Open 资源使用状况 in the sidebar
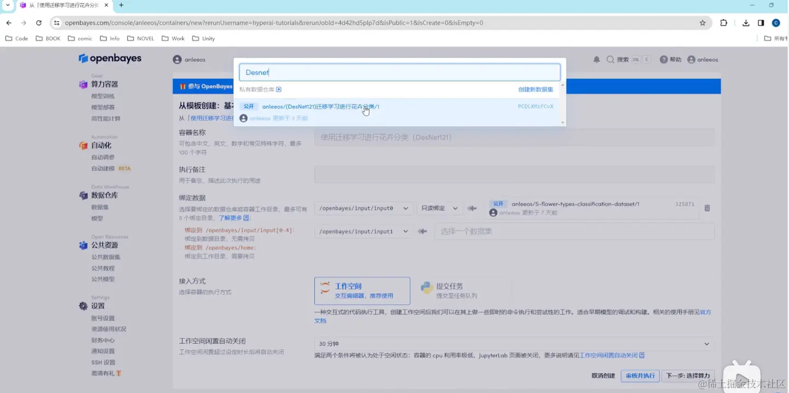 (x=108, y=330)
